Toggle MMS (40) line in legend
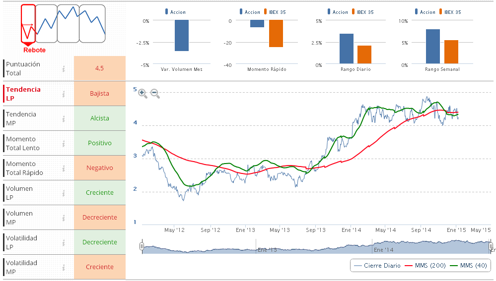This screenshot has width=496, height=281. click(469, 266)
